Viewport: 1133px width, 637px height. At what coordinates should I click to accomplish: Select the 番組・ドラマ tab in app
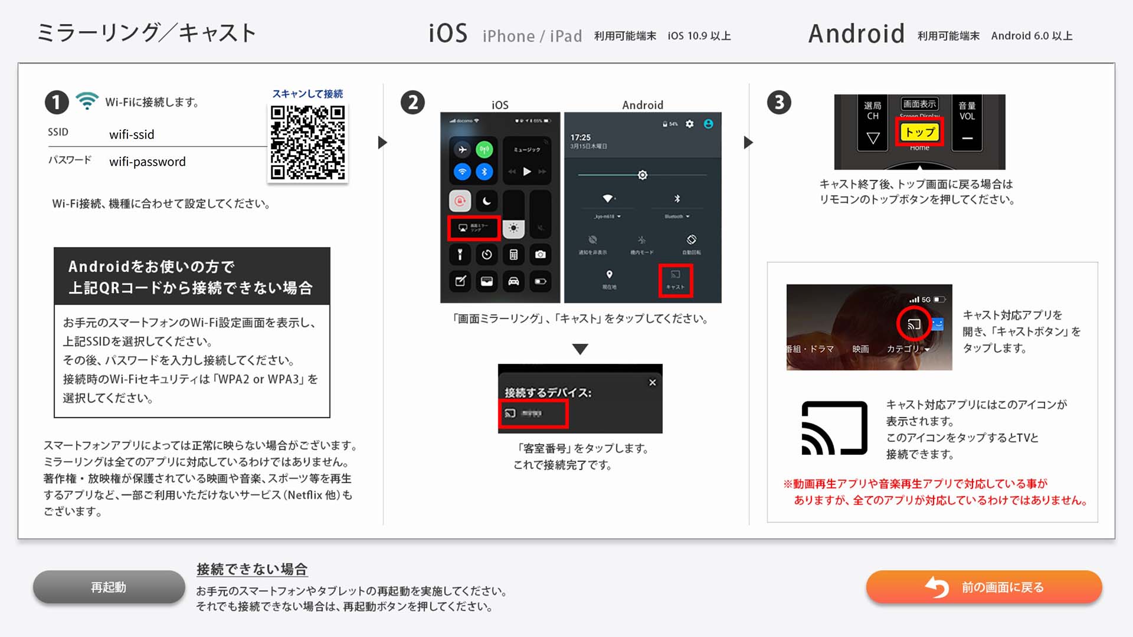pyautogui.click(x=810, y=349)
